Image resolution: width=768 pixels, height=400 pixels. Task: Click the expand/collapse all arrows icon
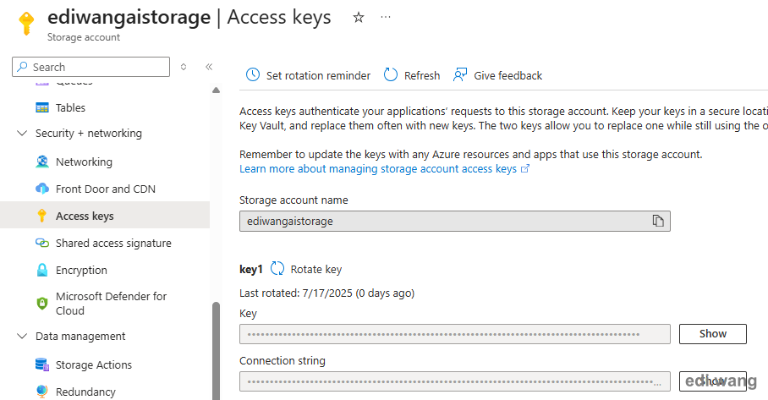tap(184, 67)
